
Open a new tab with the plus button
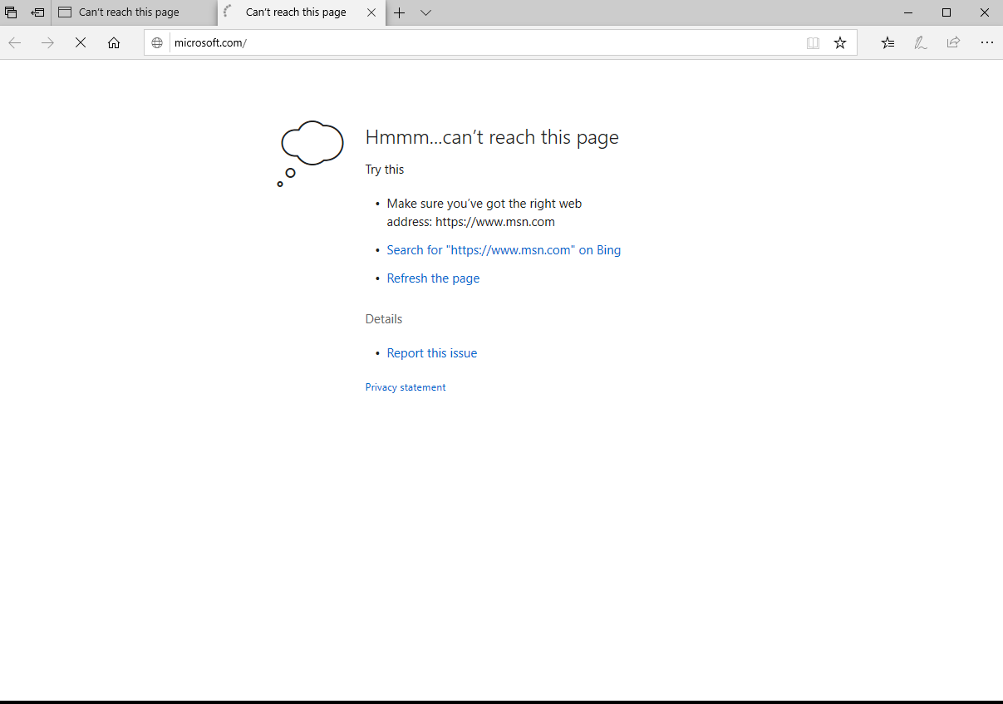[x=399, y=12]
